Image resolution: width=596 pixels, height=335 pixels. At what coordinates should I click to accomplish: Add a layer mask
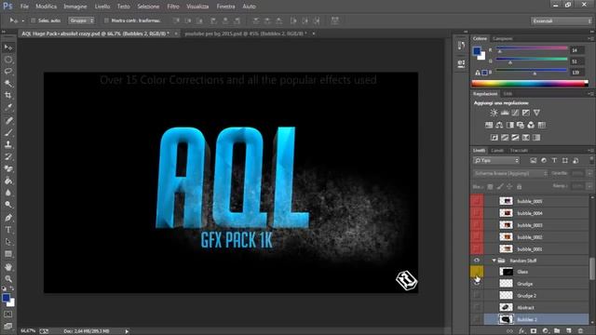tap(534, 331)
